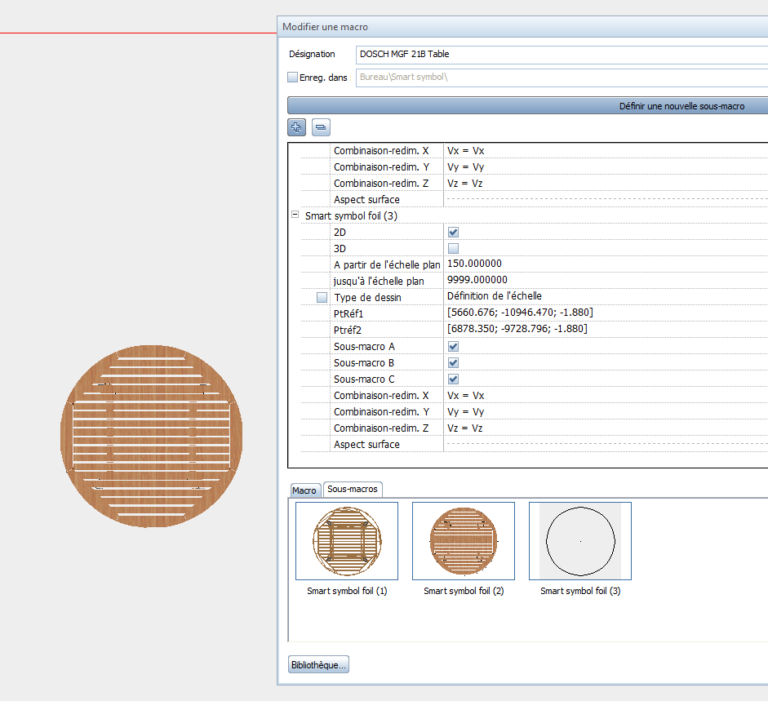Image resolution: width=768 pixels, height=701 pixels.
Task: Click the value 9999.000000
Action: 477,280
